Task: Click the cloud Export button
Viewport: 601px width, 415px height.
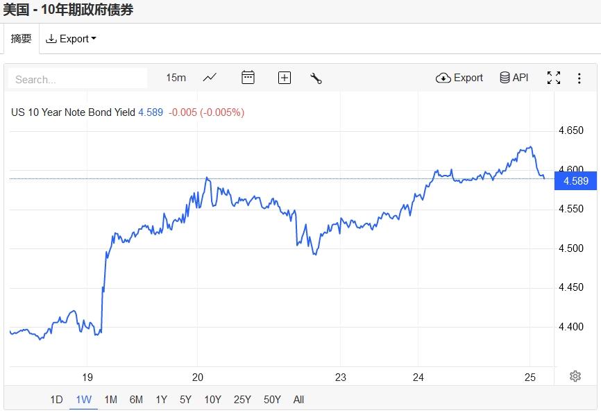Action: (459, 78)
